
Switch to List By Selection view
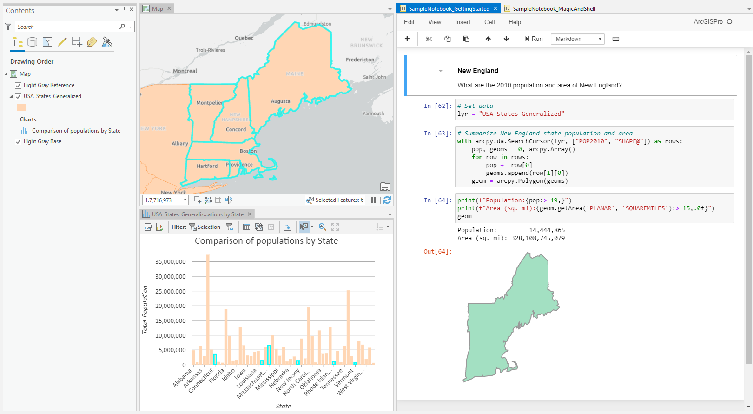point(47,42)
